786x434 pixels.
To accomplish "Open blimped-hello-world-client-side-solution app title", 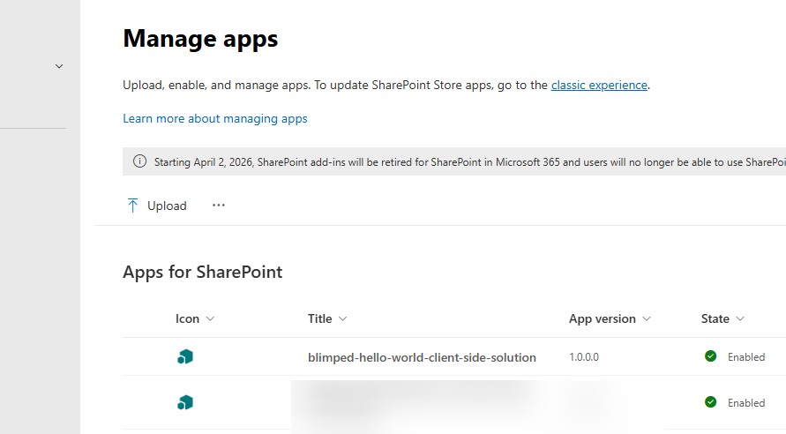I will coord(422,357).
